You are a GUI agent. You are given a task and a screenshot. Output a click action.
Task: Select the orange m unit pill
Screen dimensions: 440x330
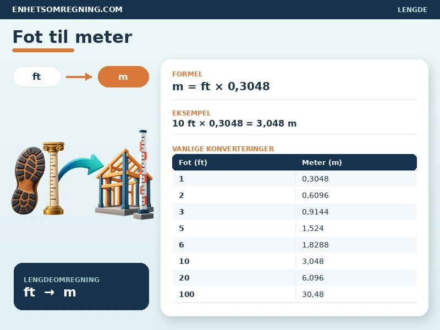[123, 76]
